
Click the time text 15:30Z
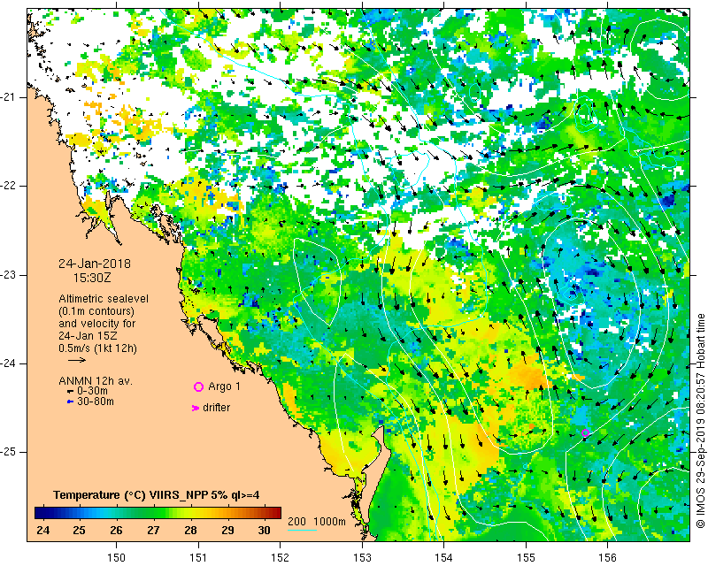[x=92, y=278]
